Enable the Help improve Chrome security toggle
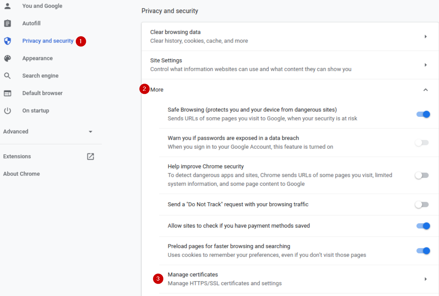 tap(422, 176)
